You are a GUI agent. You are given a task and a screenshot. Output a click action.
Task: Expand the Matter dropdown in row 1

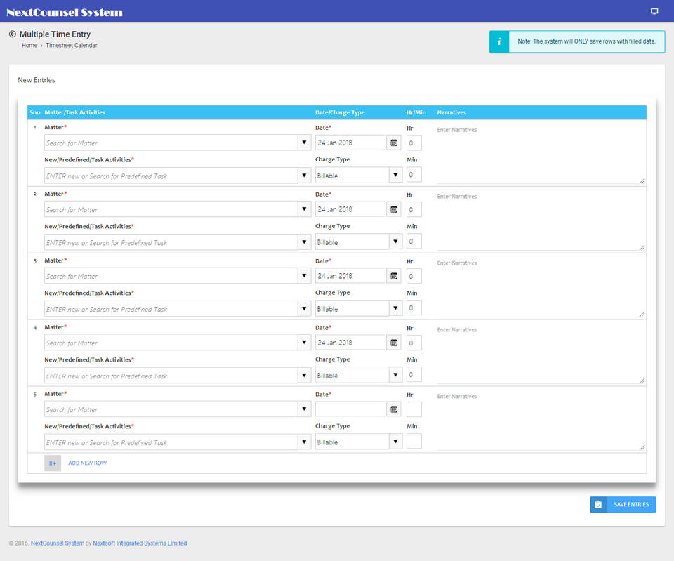click(304, 143)
